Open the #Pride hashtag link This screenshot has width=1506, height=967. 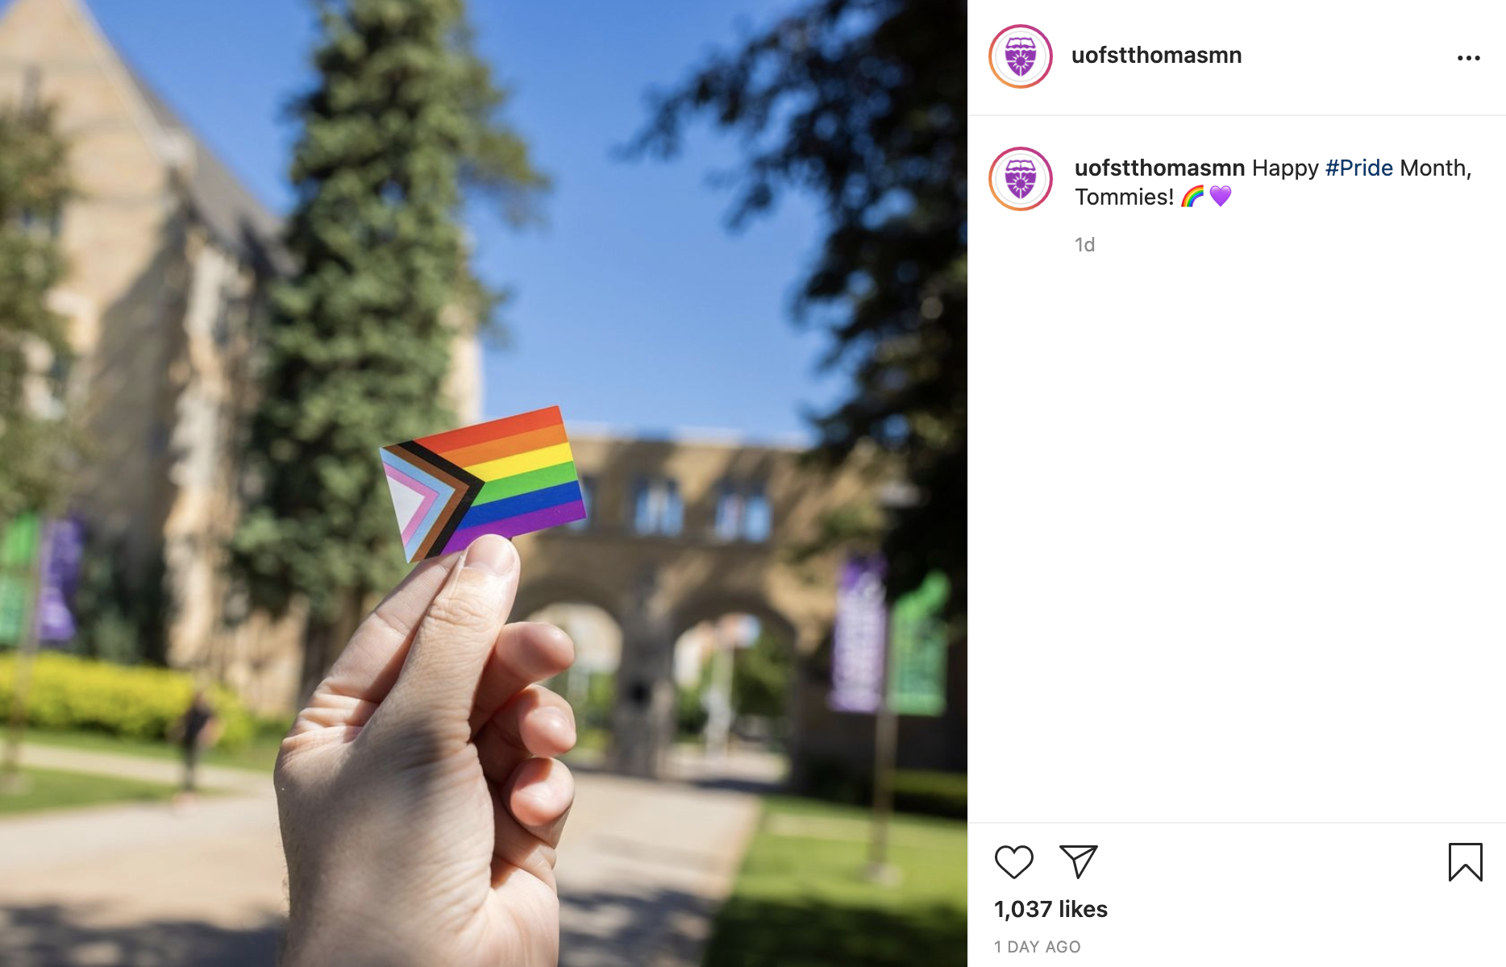(1358, 168)
